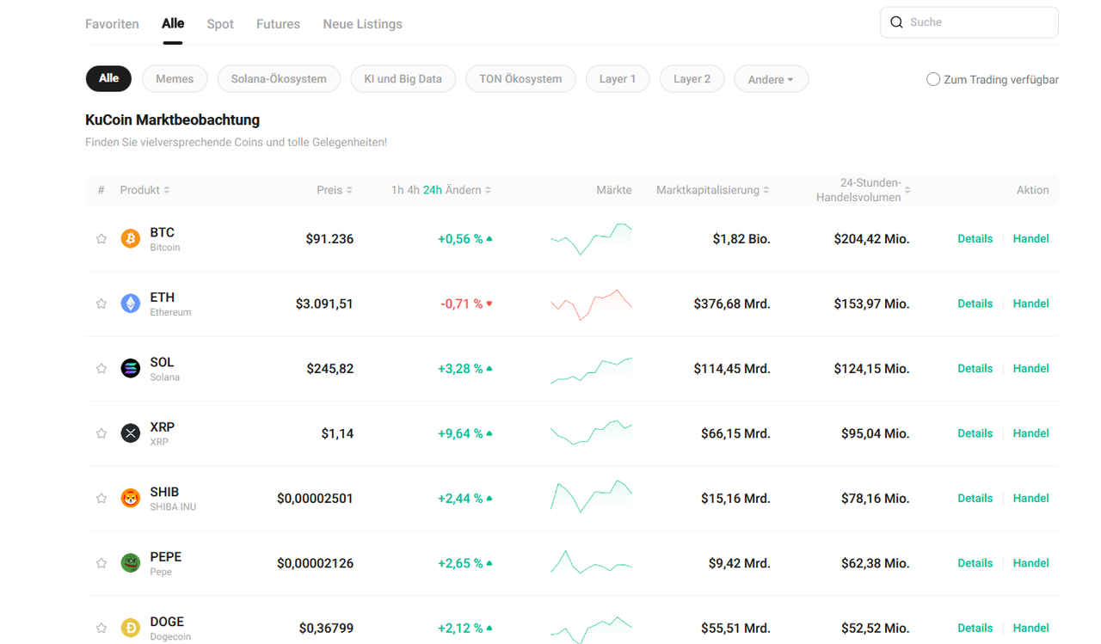Click the Pepe frog coin icon
Viewport: 1101px width, 644px height.
point(131,563)
